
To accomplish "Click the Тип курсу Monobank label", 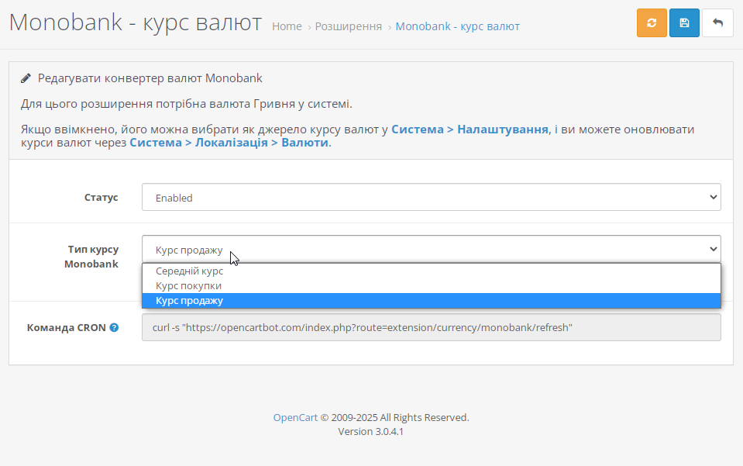I will 91,257.
